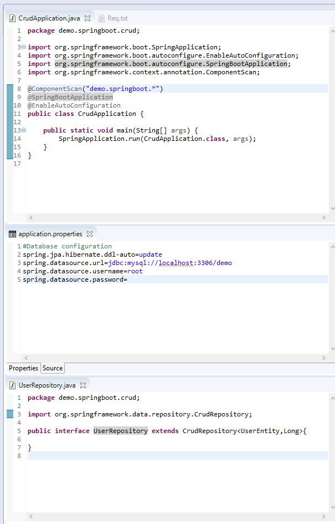This screenshot has height=524, width=335.
Task: Click empty line 8 in UserRepository.java
Action: click(178, 456)
